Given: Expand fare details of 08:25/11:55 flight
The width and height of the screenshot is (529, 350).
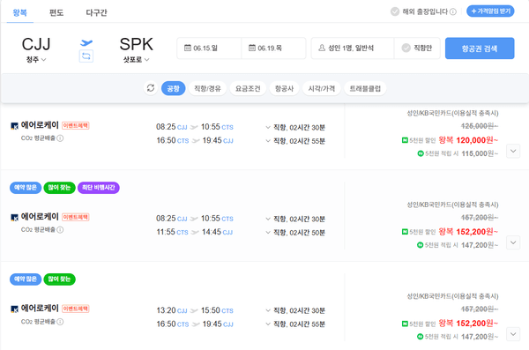Looking at the screenshot, I should point(513,242).
